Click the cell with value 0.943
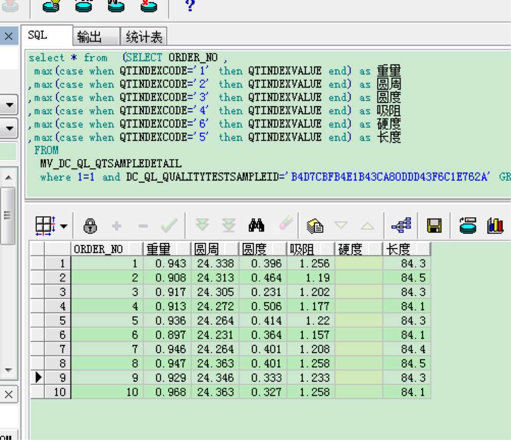The image size is (511, 440). pos(167,263)
